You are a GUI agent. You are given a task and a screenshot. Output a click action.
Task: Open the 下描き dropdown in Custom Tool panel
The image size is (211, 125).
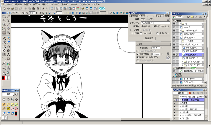(8, 94)
